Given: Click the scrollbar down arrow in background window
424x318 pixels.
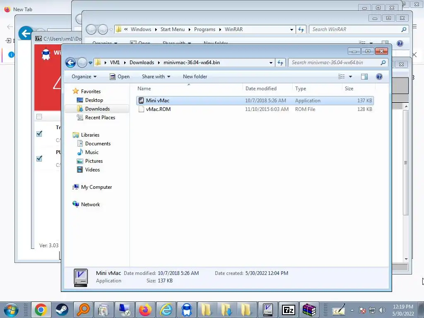Looking at the screenshot, I should [406, 259].
